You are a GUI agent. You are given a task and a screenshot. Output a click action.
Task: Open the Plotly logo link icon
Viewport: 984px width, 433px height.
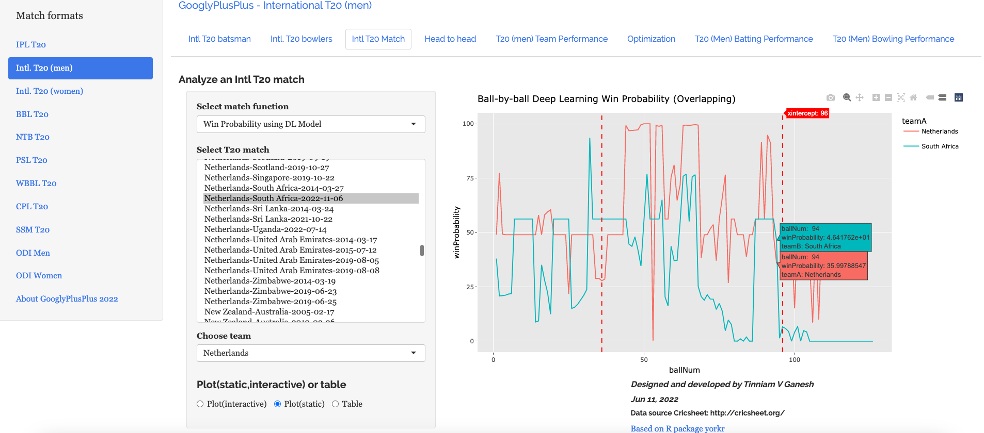(x=959, y=97)
